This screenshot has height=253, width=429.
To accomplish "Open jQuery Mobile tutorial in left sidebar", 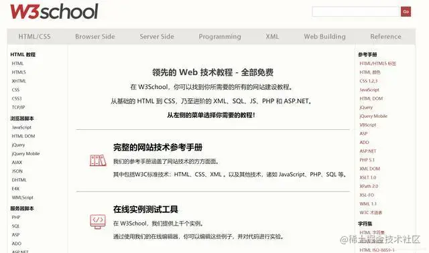I will (x=25, y=153).
